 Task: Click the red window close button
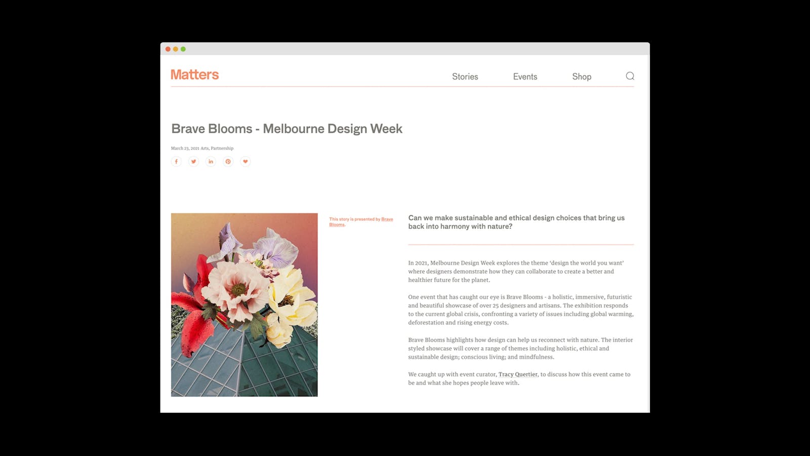click(168, 49)
